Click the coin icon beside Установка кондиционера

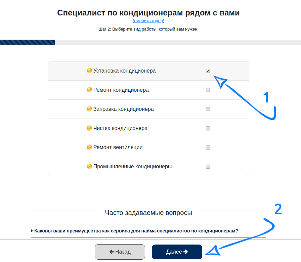tap(89, 71)
